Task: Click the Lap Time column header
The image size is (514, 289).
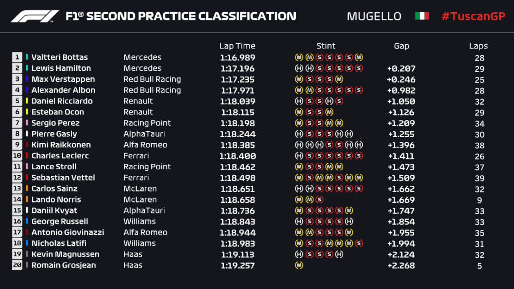Action: [237, 46]
